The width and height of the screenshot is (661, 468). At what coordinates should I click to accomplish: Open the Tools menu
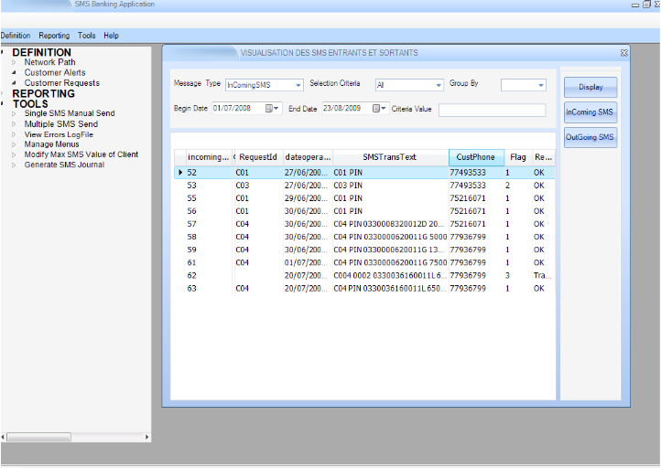point(87,36)
